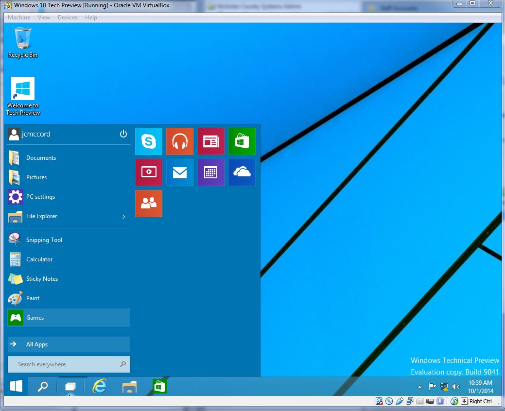This screenshot has height=411, width=505.
Task: Open VirtualBox Devices menu
Action: (x=67, y=17)
